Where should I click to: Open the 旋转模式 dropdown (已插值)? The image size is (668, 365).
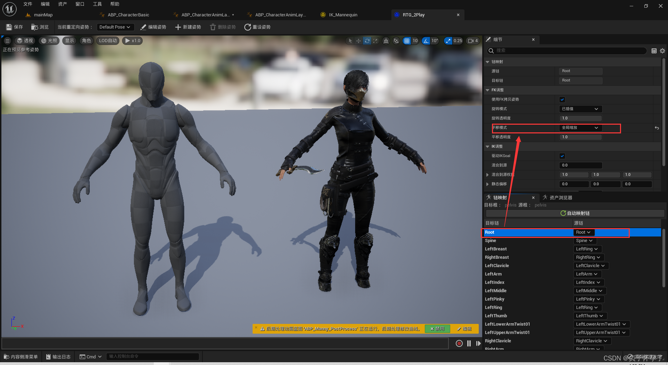[x=580, y=109]
